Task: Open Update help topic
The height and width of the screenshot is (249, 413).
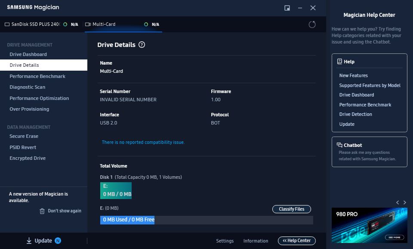Action: pos(347,124)
